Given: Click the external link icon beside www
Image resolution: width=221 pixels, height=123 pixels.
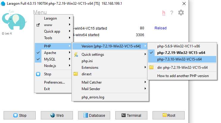Looking at the screenshot, I should [38, 25].
